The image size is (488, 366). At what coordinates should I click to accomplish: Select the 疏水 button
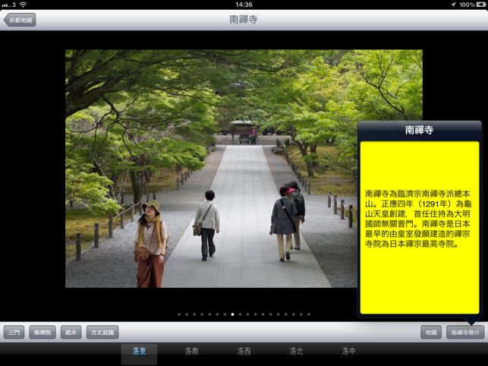71,332
